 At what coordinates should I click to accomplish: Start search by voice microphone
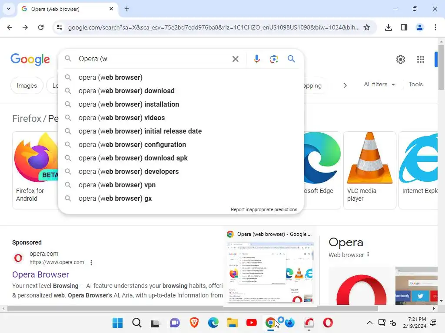click(256, 59)
